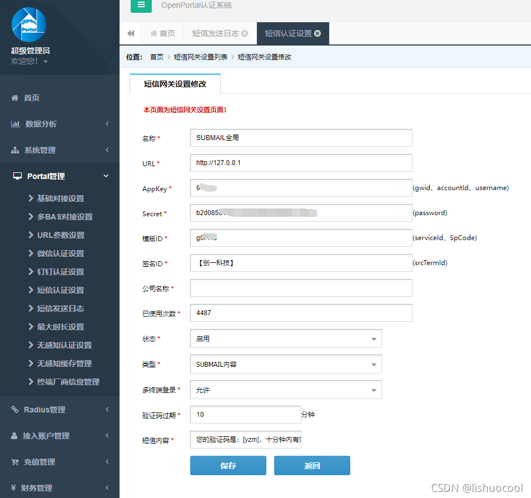Click the monitor icon for Portal管理

17,176
